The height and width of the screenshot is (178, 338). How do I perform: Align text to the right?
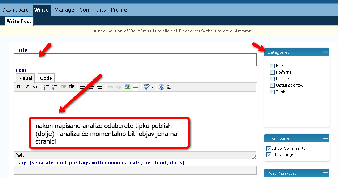coord(99,87)
